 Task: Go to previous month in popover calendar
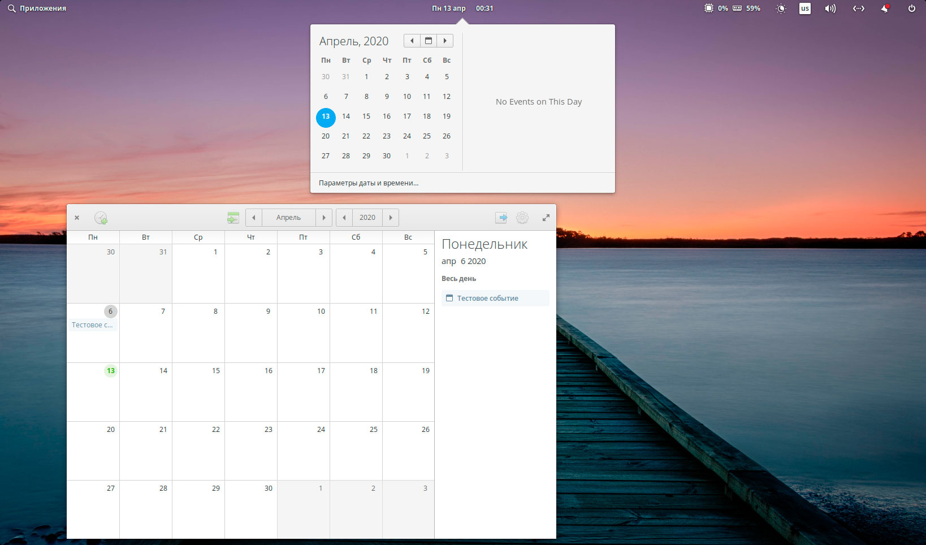[x=412, y=41]
